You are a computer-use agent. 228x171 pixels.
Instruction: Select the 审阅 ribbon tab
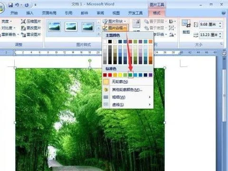pos(100,13)
